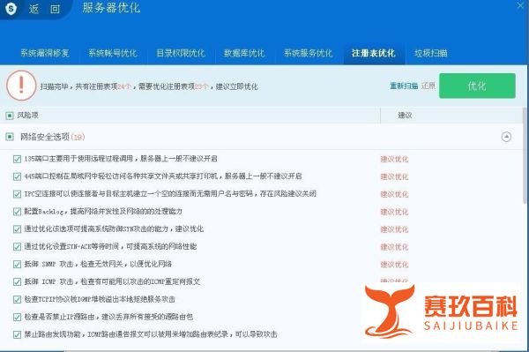Viewport: 529px width, 352px height.
Task: Click the 重新扫描 link
Action: coord(404,86)
